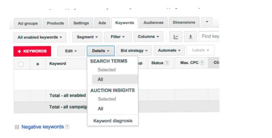Open the Negative keywords link
The image size is (272, 138).
point(43,127)
